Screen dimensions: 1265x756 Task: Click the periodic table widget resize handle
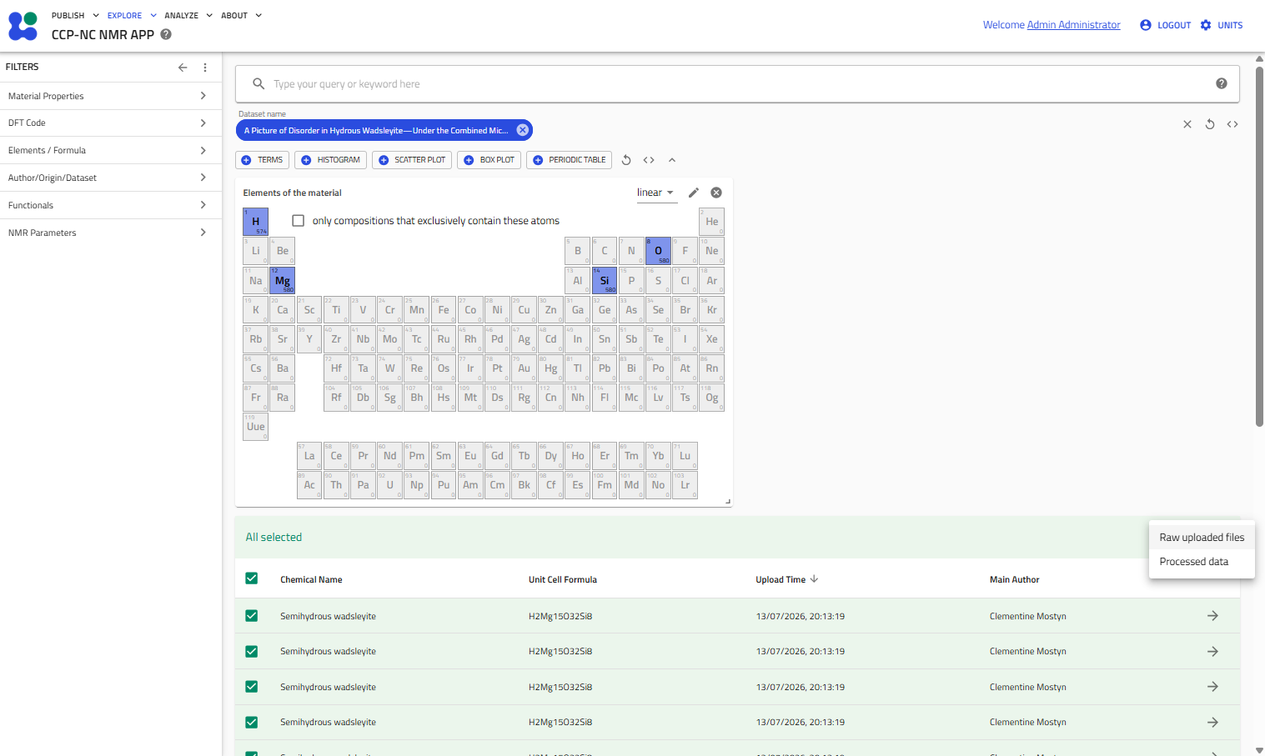click(728, 502)
